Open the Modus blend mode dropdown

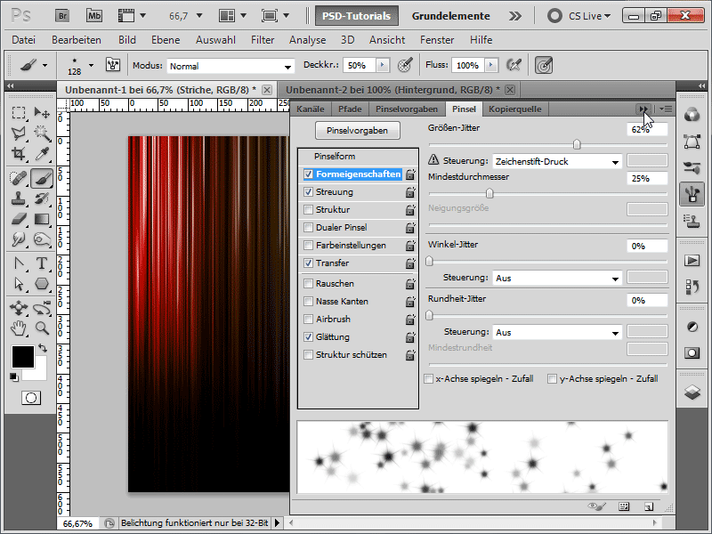231,66
